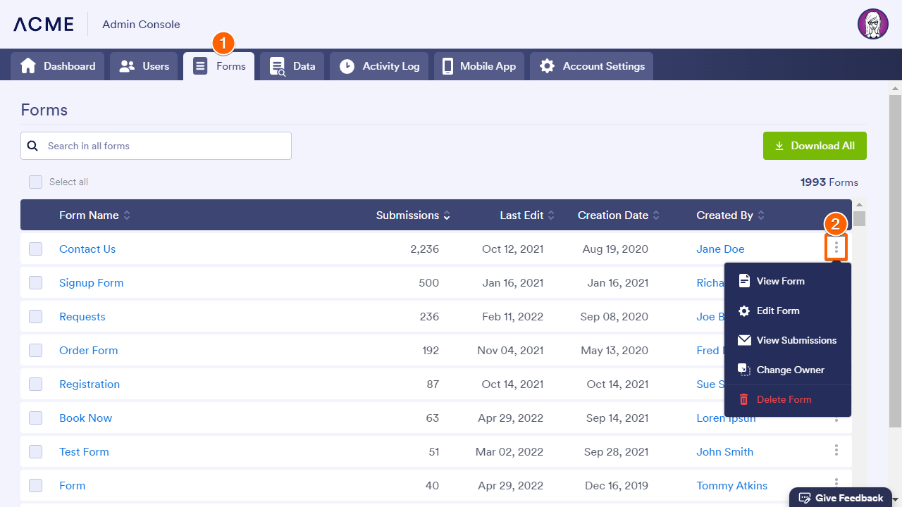
Task: Tick the checkbox for Signup Form
Action: click(x=35, y=283)
